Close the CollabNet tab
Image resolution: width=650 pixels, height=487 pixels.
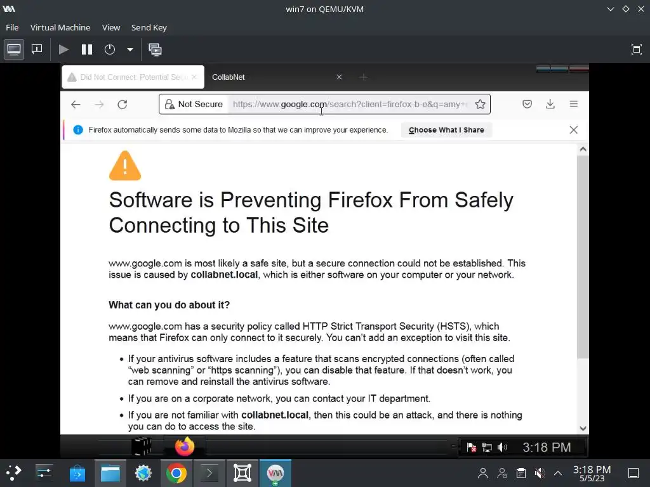[x=339, y=77]
